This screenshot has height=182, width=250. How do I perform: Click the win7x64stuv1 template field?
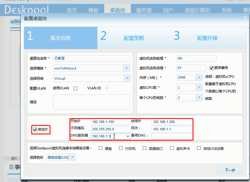[88, 68]
